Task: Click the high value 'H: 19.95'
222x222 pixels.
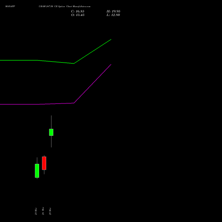Action: (113, 12)
